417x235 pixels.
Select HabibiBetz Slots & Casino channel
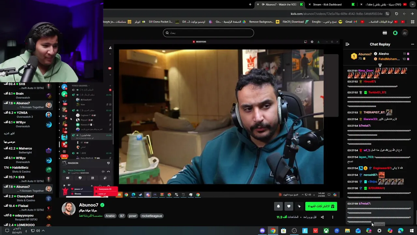click(x=28, y=169)
